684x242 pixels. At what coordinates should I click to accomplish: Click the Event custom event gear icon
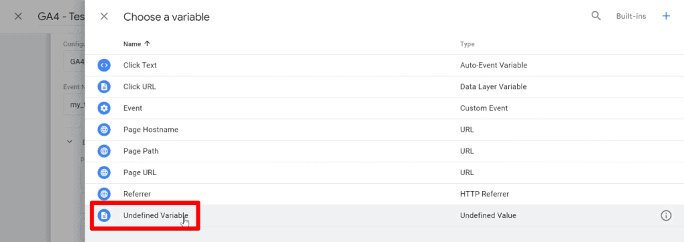coord(104,108)
